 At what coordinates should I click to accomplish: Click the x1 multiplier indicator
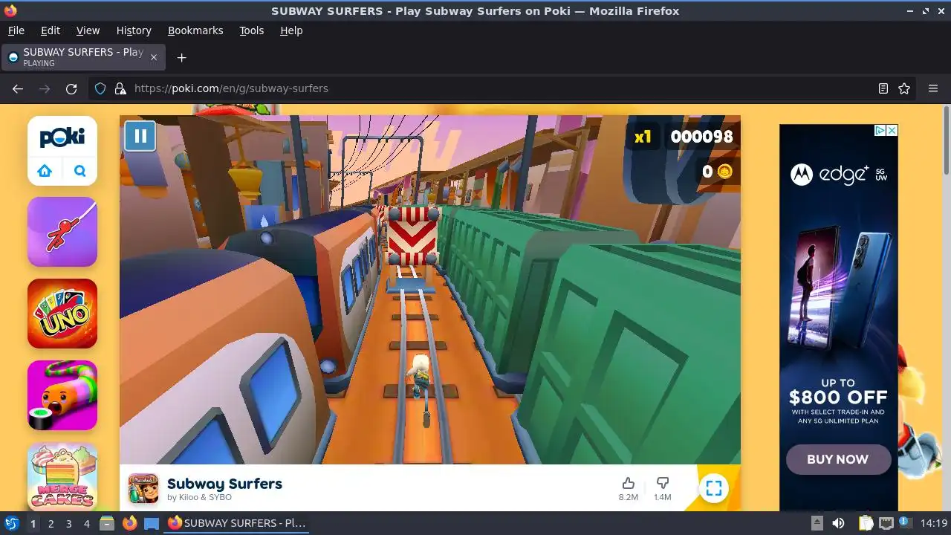pos(643,137)
